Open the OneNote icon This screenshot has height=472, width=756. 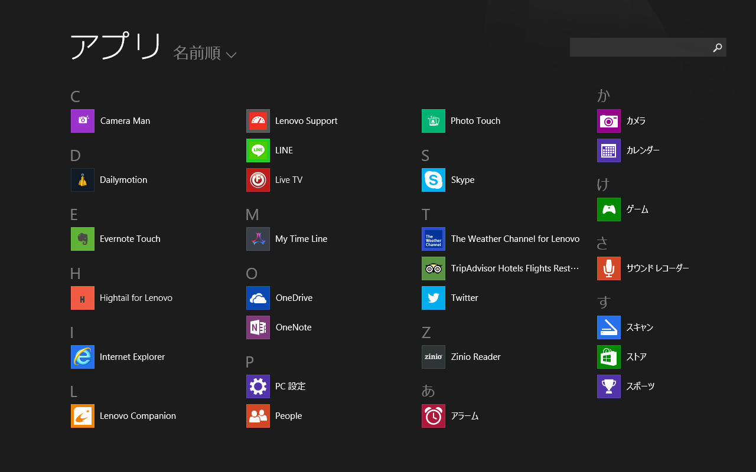(x=258, y=327)
